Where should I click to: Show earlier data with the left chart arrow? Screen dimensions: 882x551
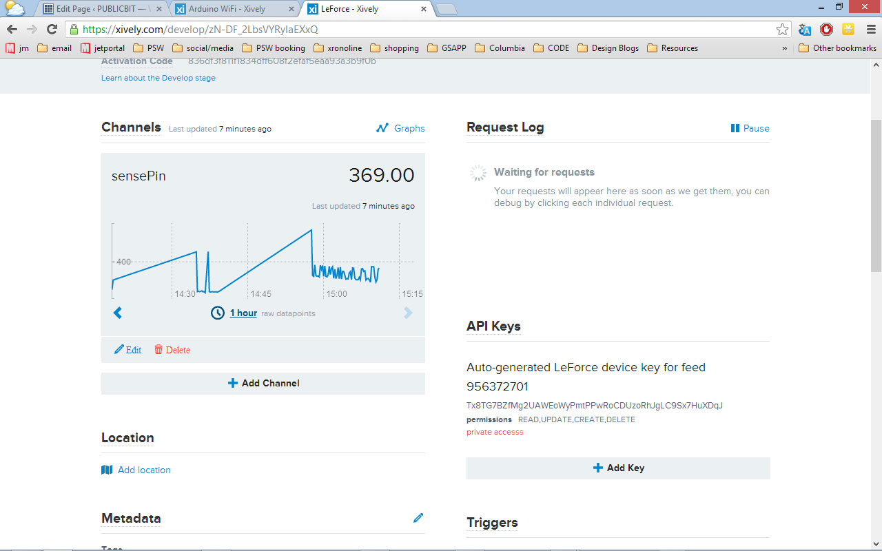tap(118, 313)
